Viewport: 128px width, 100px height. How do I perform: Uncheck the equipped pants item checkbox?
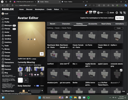point(121,70)
